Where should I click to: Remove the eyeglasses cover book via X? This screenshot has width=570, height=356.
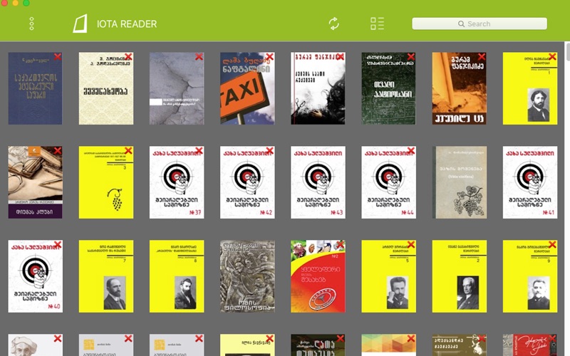(x=58, y=151)
